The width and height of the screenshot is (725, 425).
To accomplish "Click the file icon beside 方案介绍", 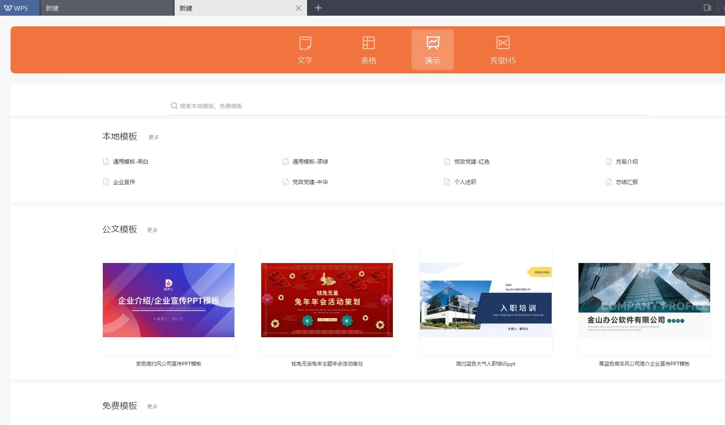I will coord(609,161).
